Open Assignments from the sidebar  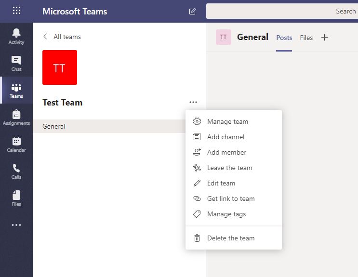click(x=16, y=117)
